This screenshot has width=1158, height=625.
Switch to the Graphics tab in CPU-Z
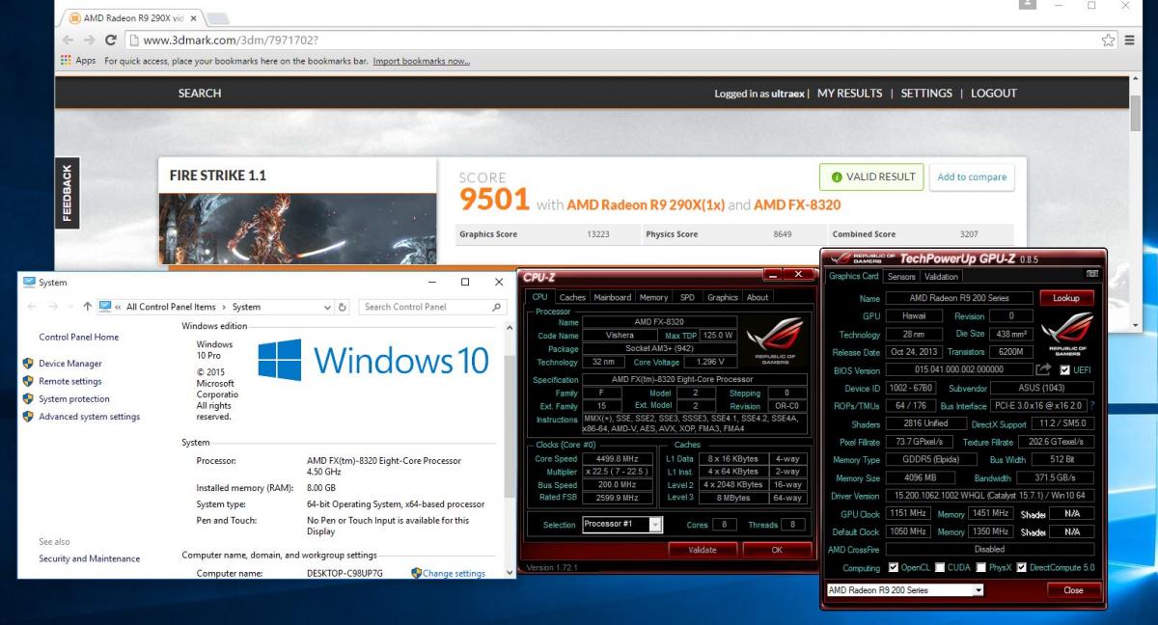pos(722,297)
